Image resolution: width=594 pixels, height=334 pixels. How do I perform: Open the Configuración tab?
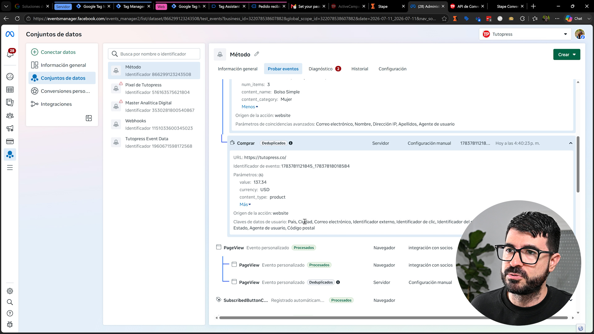coord(392,69)
